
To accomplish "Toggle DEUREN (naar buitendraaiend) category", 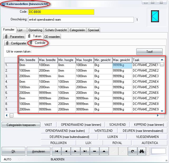I will click(x=69, y=137).
